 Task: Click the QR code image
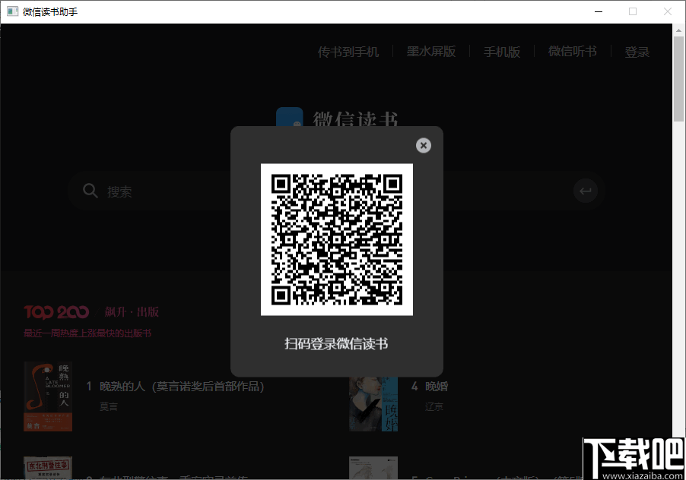coord(336,238)
